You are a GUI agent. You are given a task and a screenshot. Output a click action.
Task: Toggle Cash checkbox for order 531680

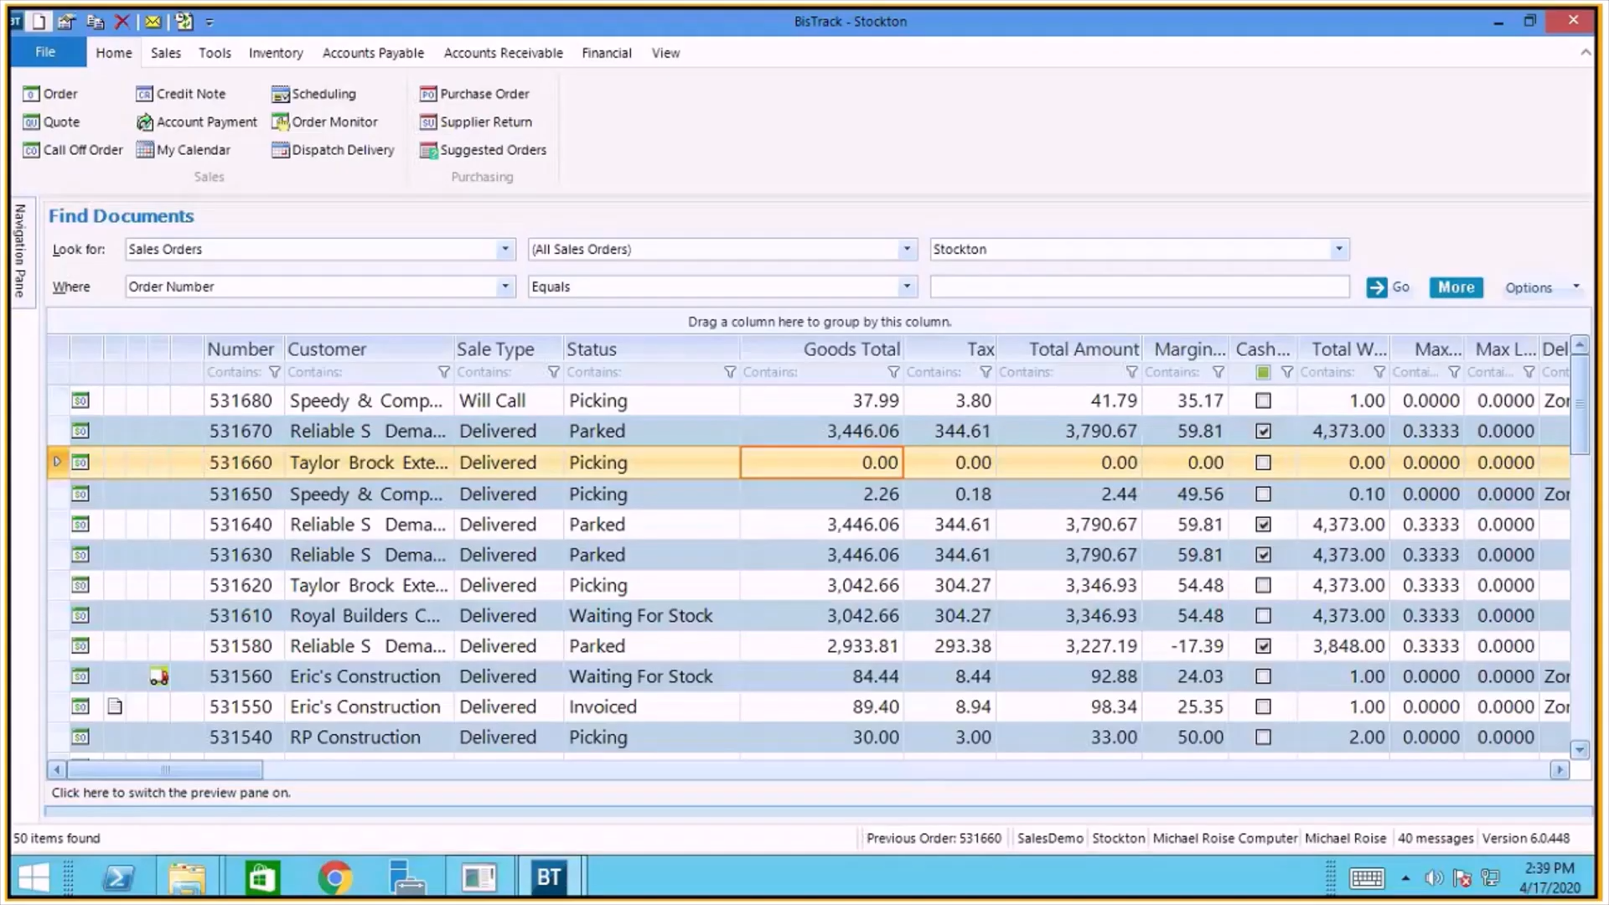1263,401
